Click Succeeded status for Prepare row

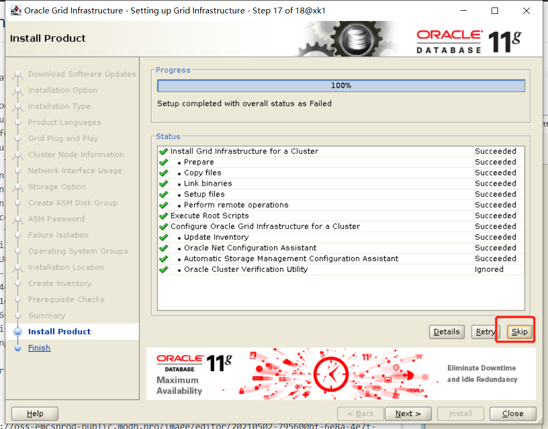pyautogui.click(x=495, y=162)
